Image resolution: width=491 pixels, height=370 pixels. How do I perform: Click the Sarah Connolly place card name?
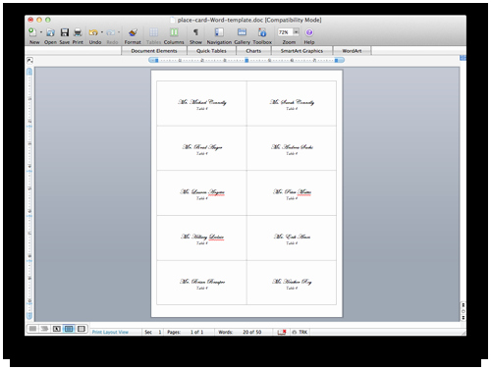(292, 102)
